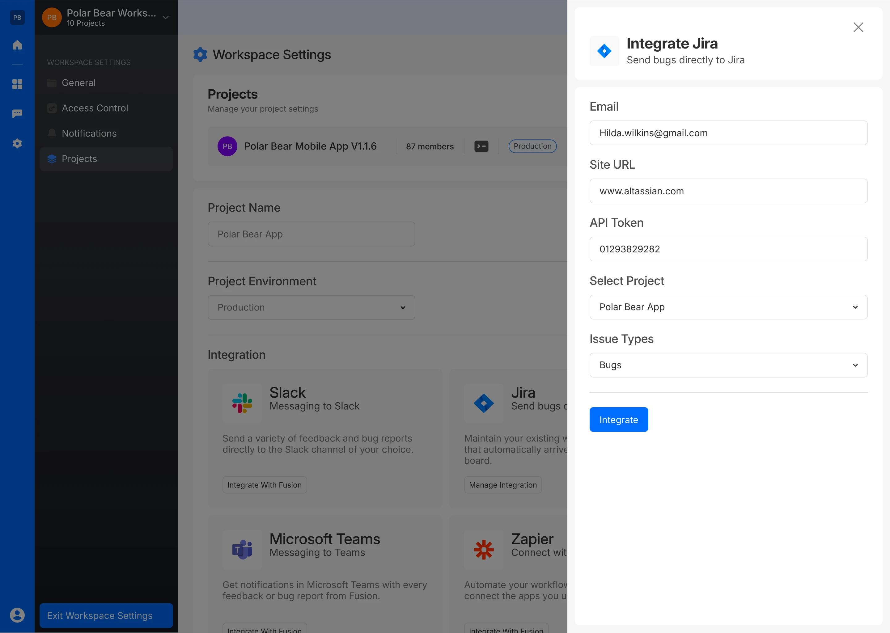Click the Email input field
The height and width of the screenshot is (633, 890).
click(729, 133)
